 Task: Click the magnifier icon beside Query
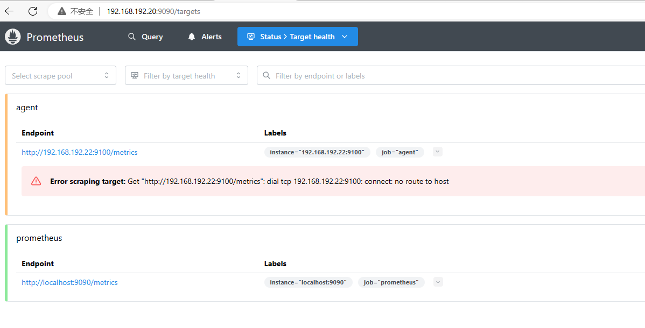click(131, 37)
